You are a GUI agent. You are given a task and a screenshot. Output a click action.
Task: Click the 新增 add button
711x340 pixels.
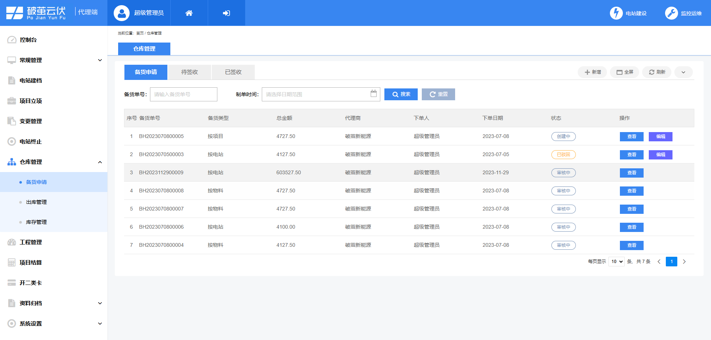click(592, 72)
